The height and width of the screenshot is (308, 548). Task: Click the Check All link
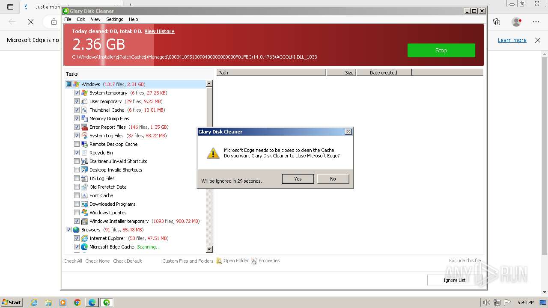pyautogui.click(x=73, y=261)
